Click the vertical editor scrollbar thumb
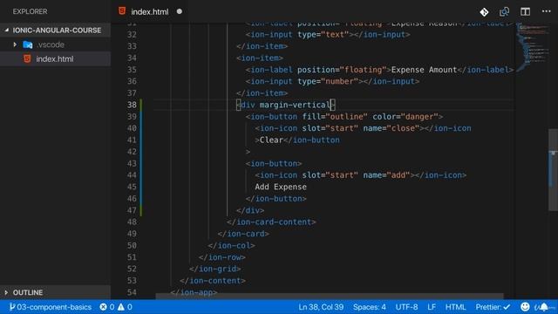 coord(553,170)
